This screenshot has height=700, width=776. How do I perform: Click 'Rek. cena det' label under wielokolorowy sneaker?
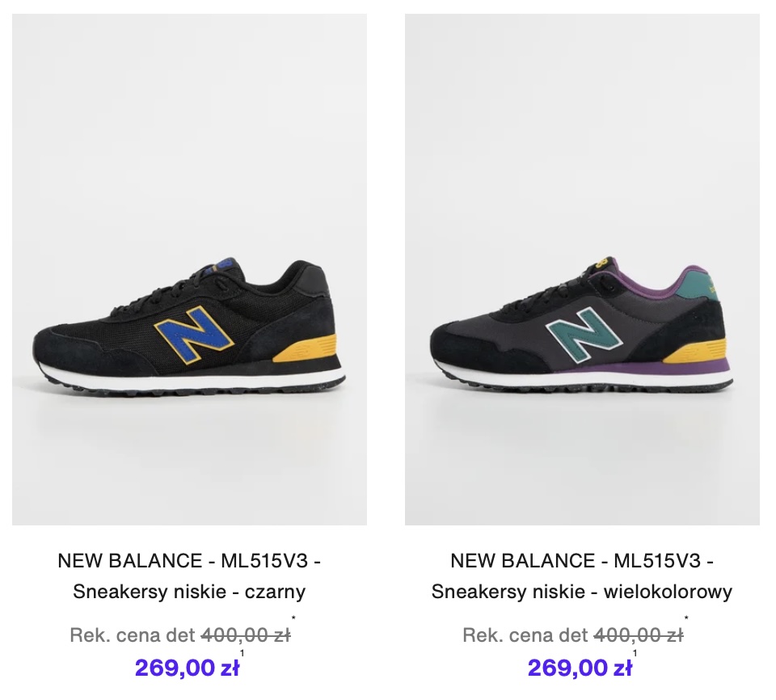pos(525,635)
